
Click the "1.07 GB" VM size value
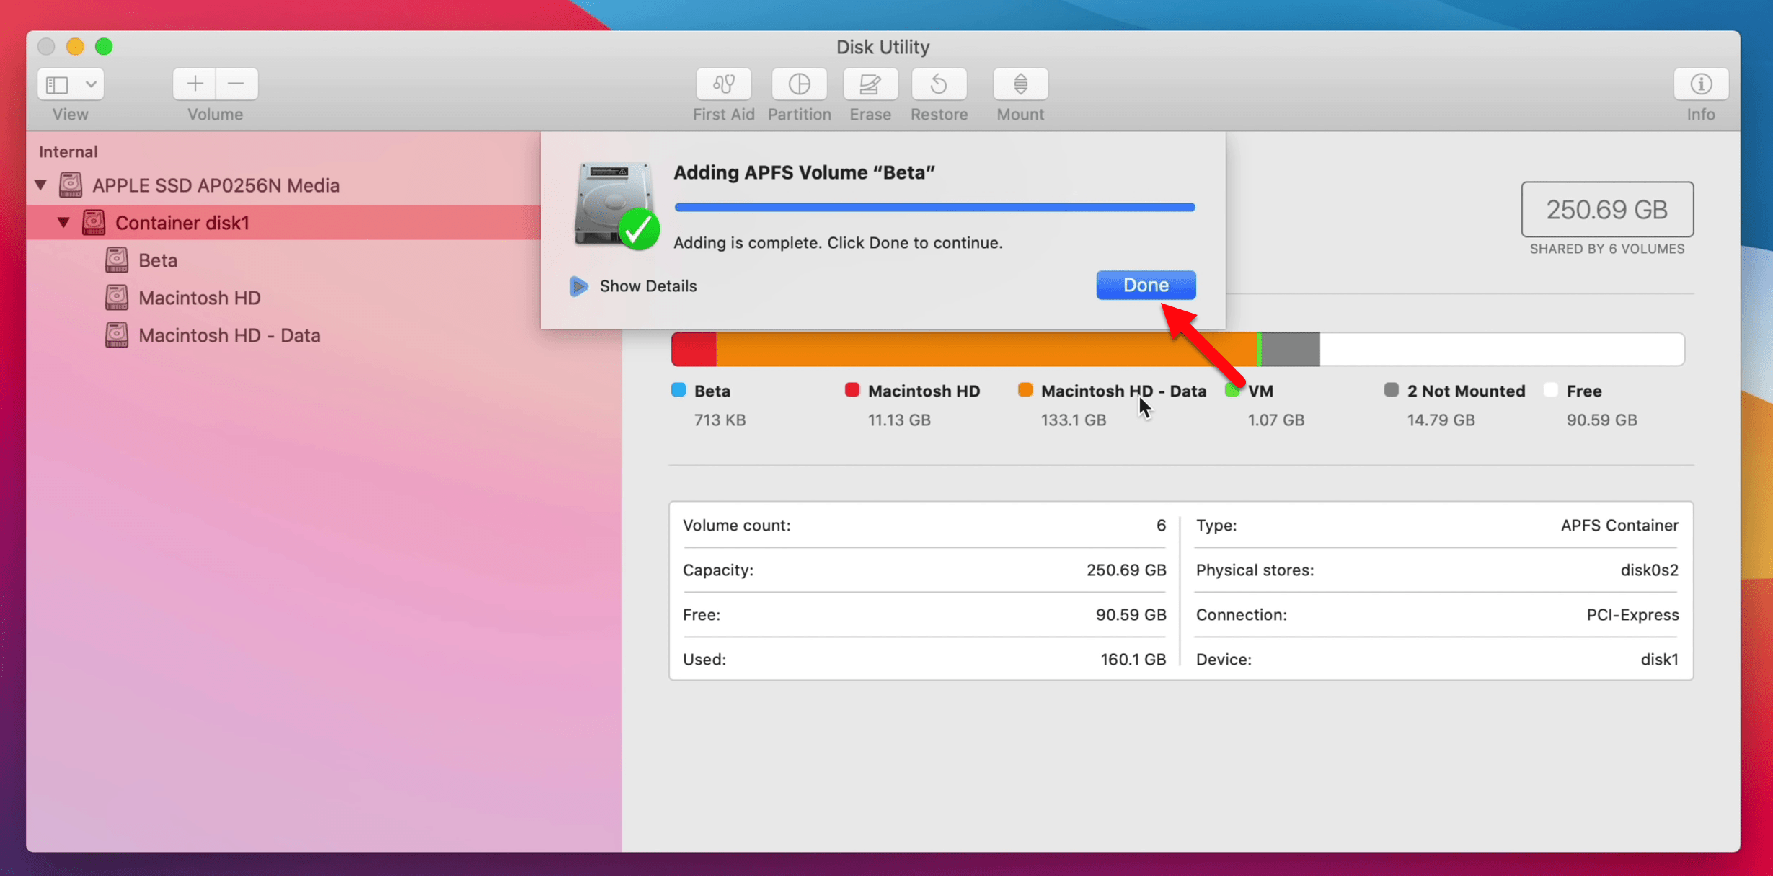(x=1276, y=420)
